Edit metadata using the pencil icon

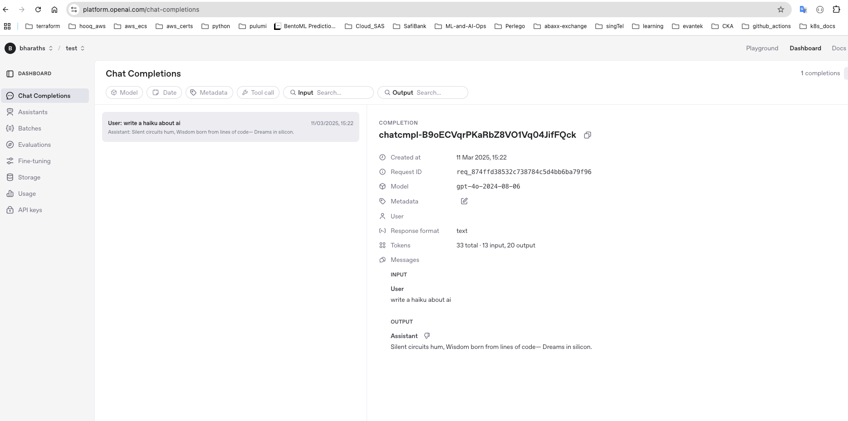464,201
